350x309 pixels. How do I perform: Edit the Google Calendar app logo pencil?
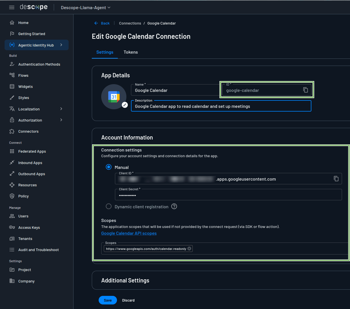(125, 105)
